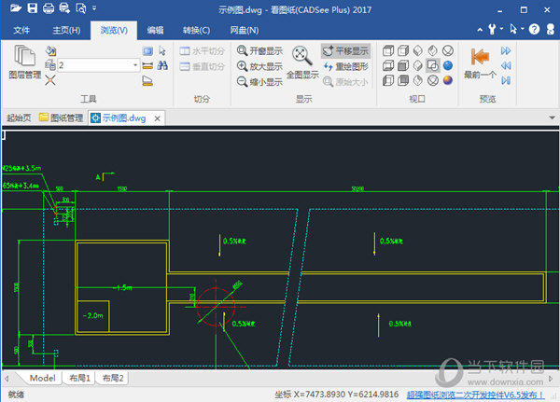Screen dimensions: 560x402
Task: Open the layer combo box dropdown arrow
Action: (135, 65)
